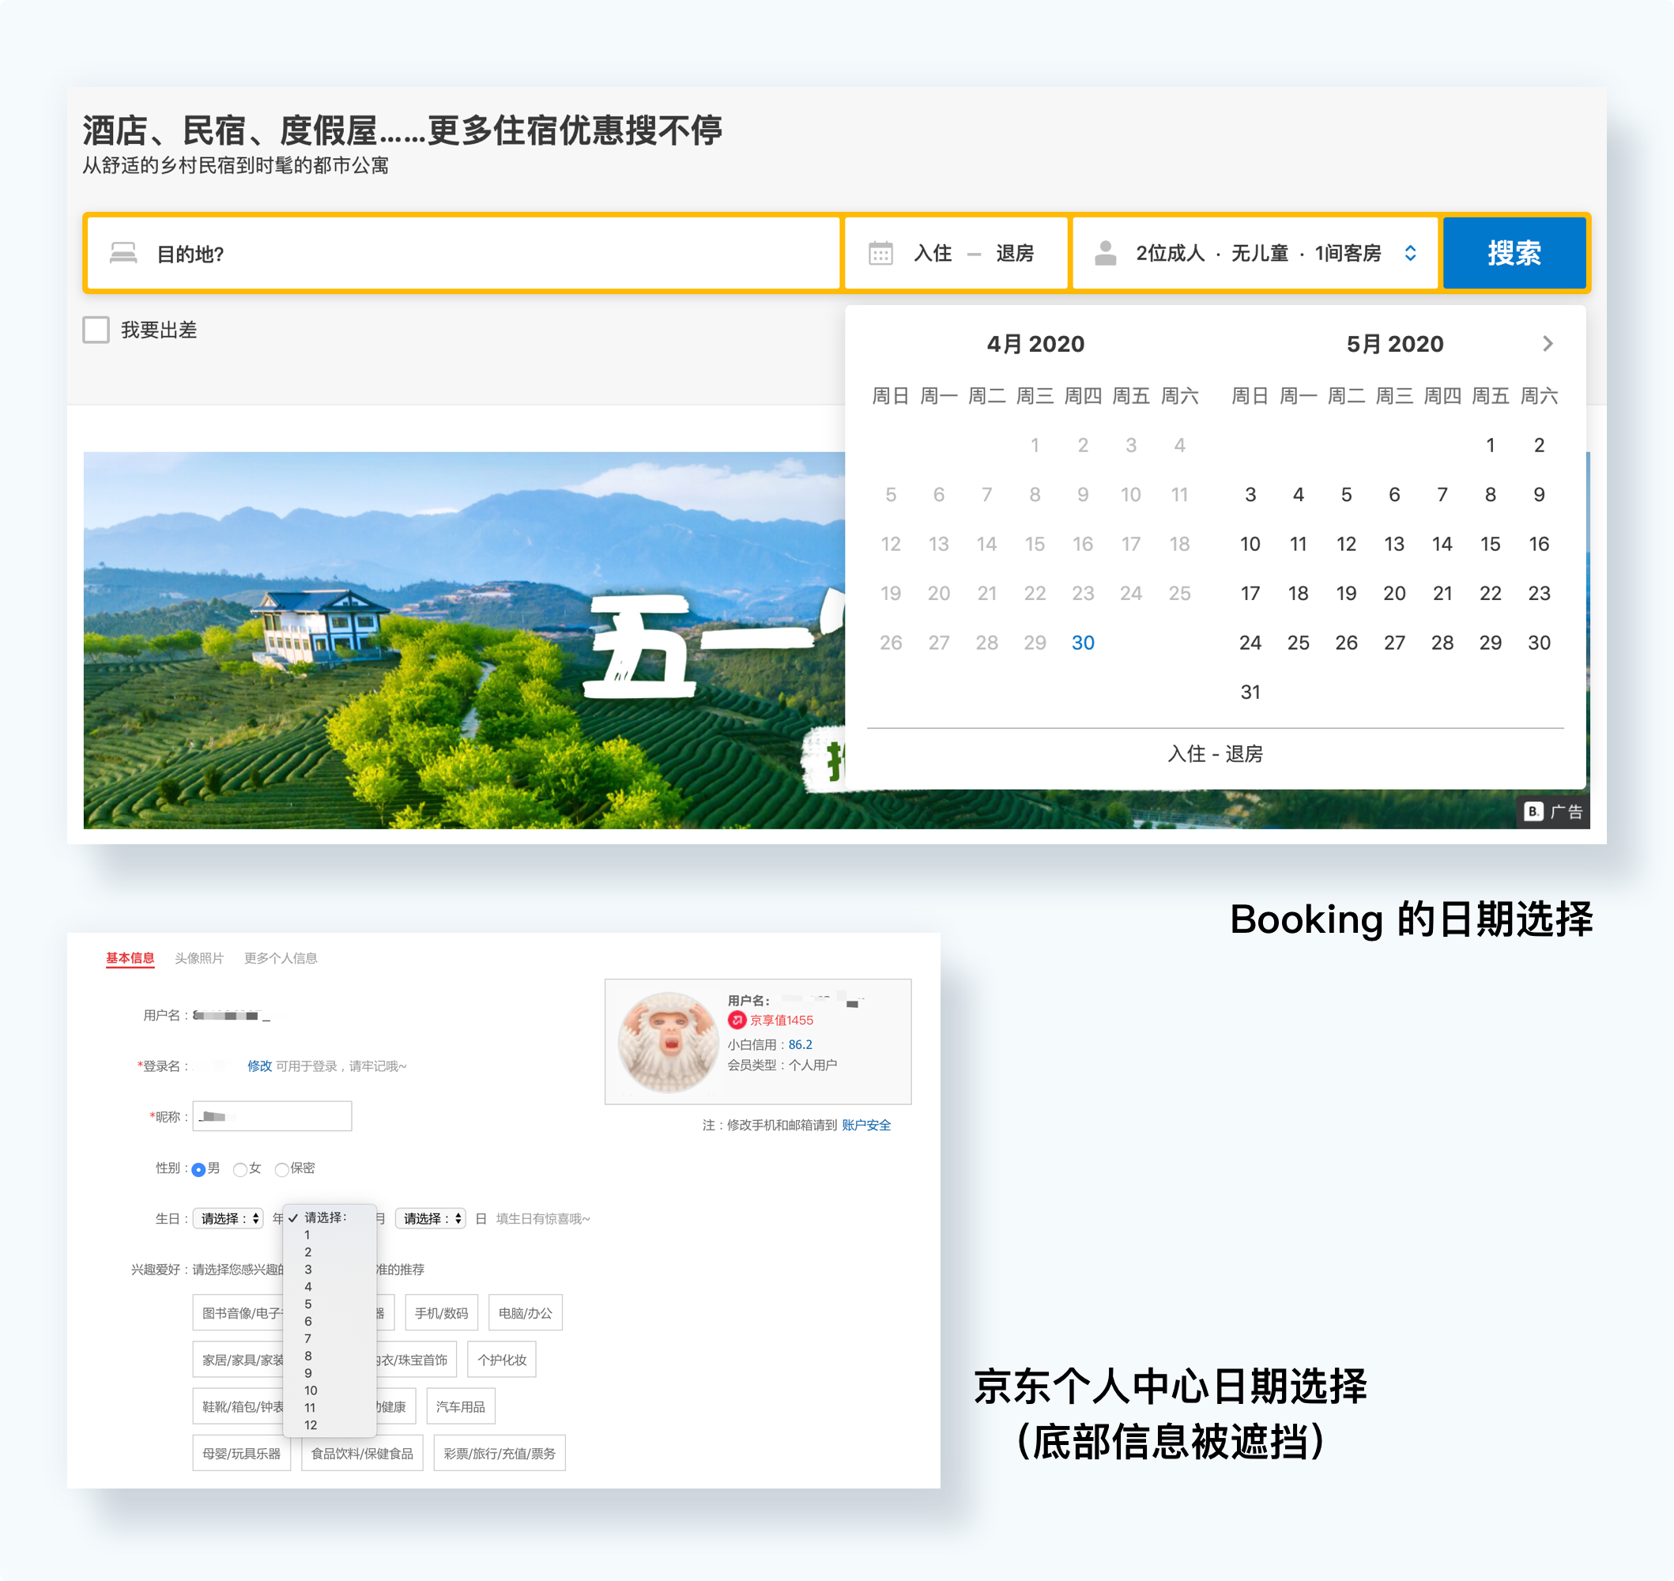Select the 女 gender radio button
1674x1581 pixels.
(x=240, y=1169)
